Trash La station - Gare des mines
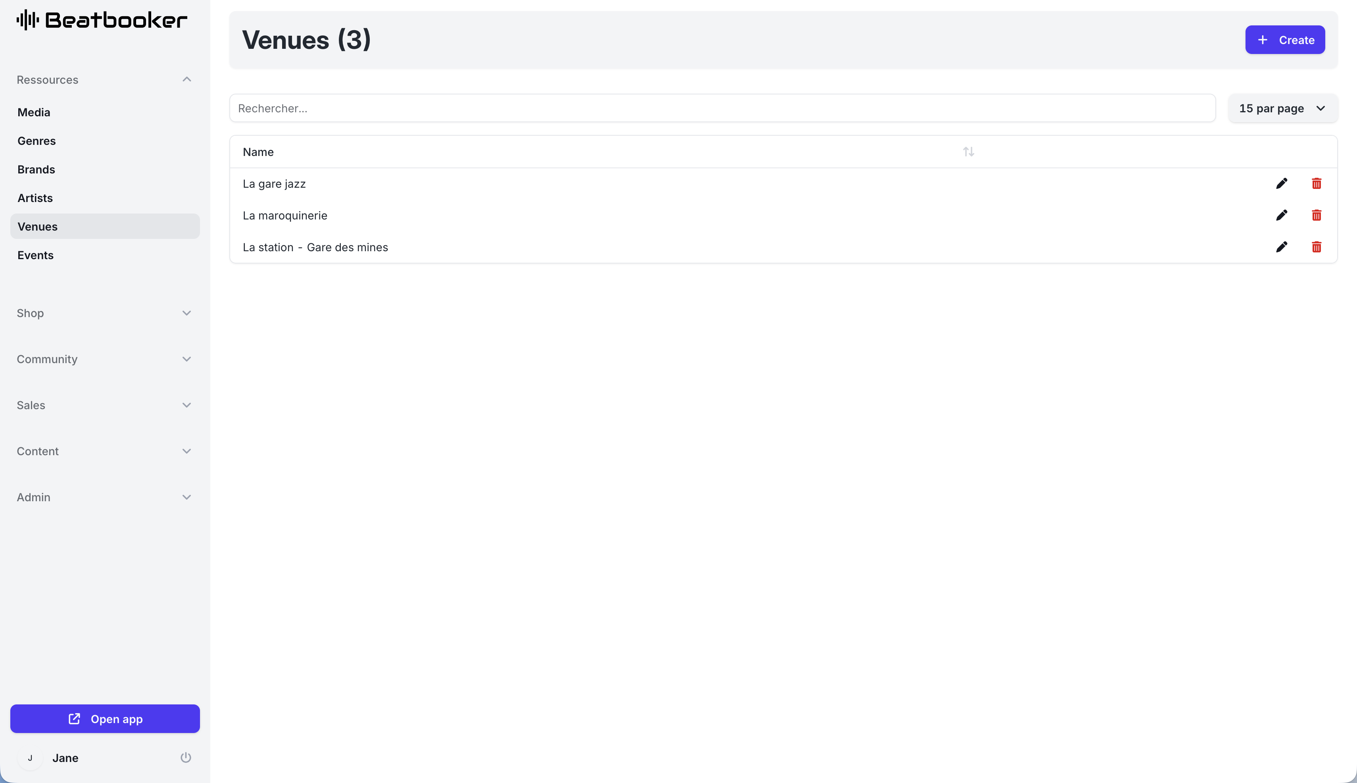1357x783 pixels. (1316, 247)
